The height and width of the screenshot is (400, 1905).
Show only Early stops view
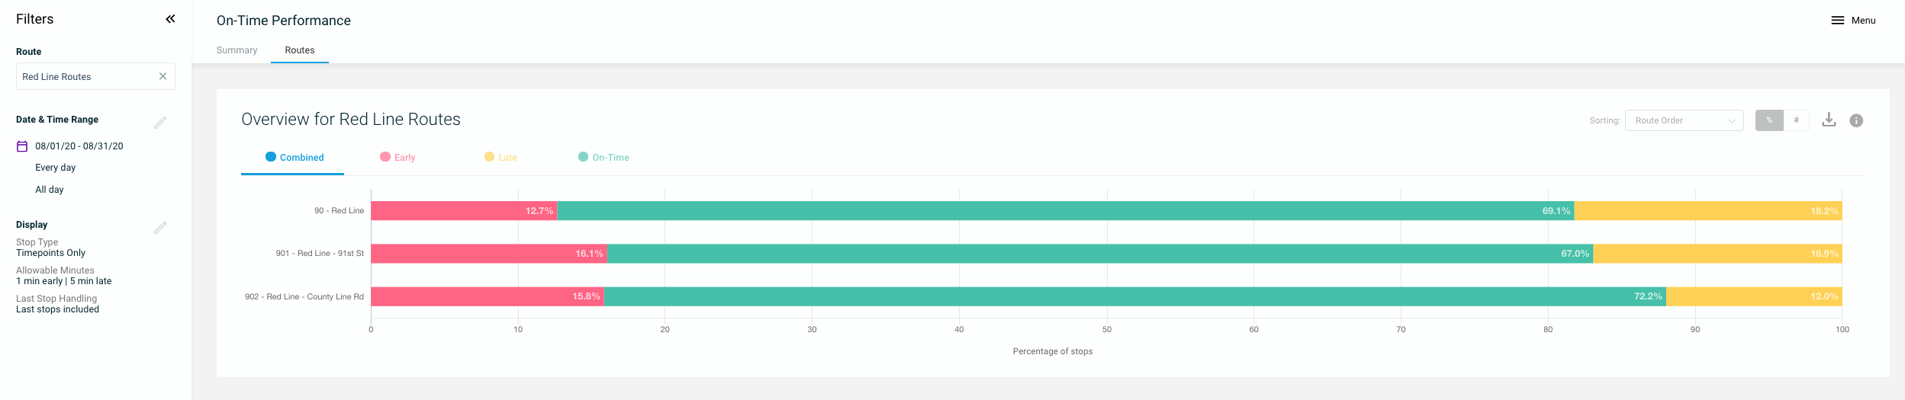click(397, 158)
